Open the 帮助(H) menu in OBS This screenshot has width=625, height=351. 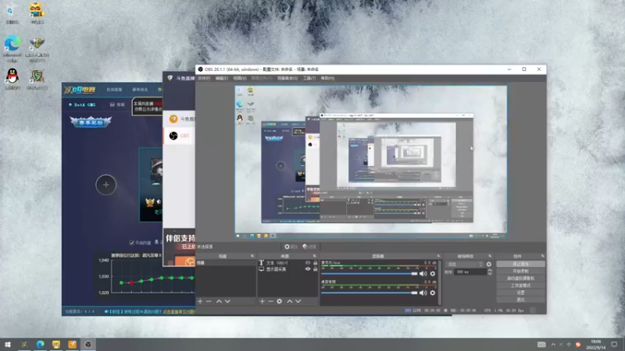click(327, 78)
